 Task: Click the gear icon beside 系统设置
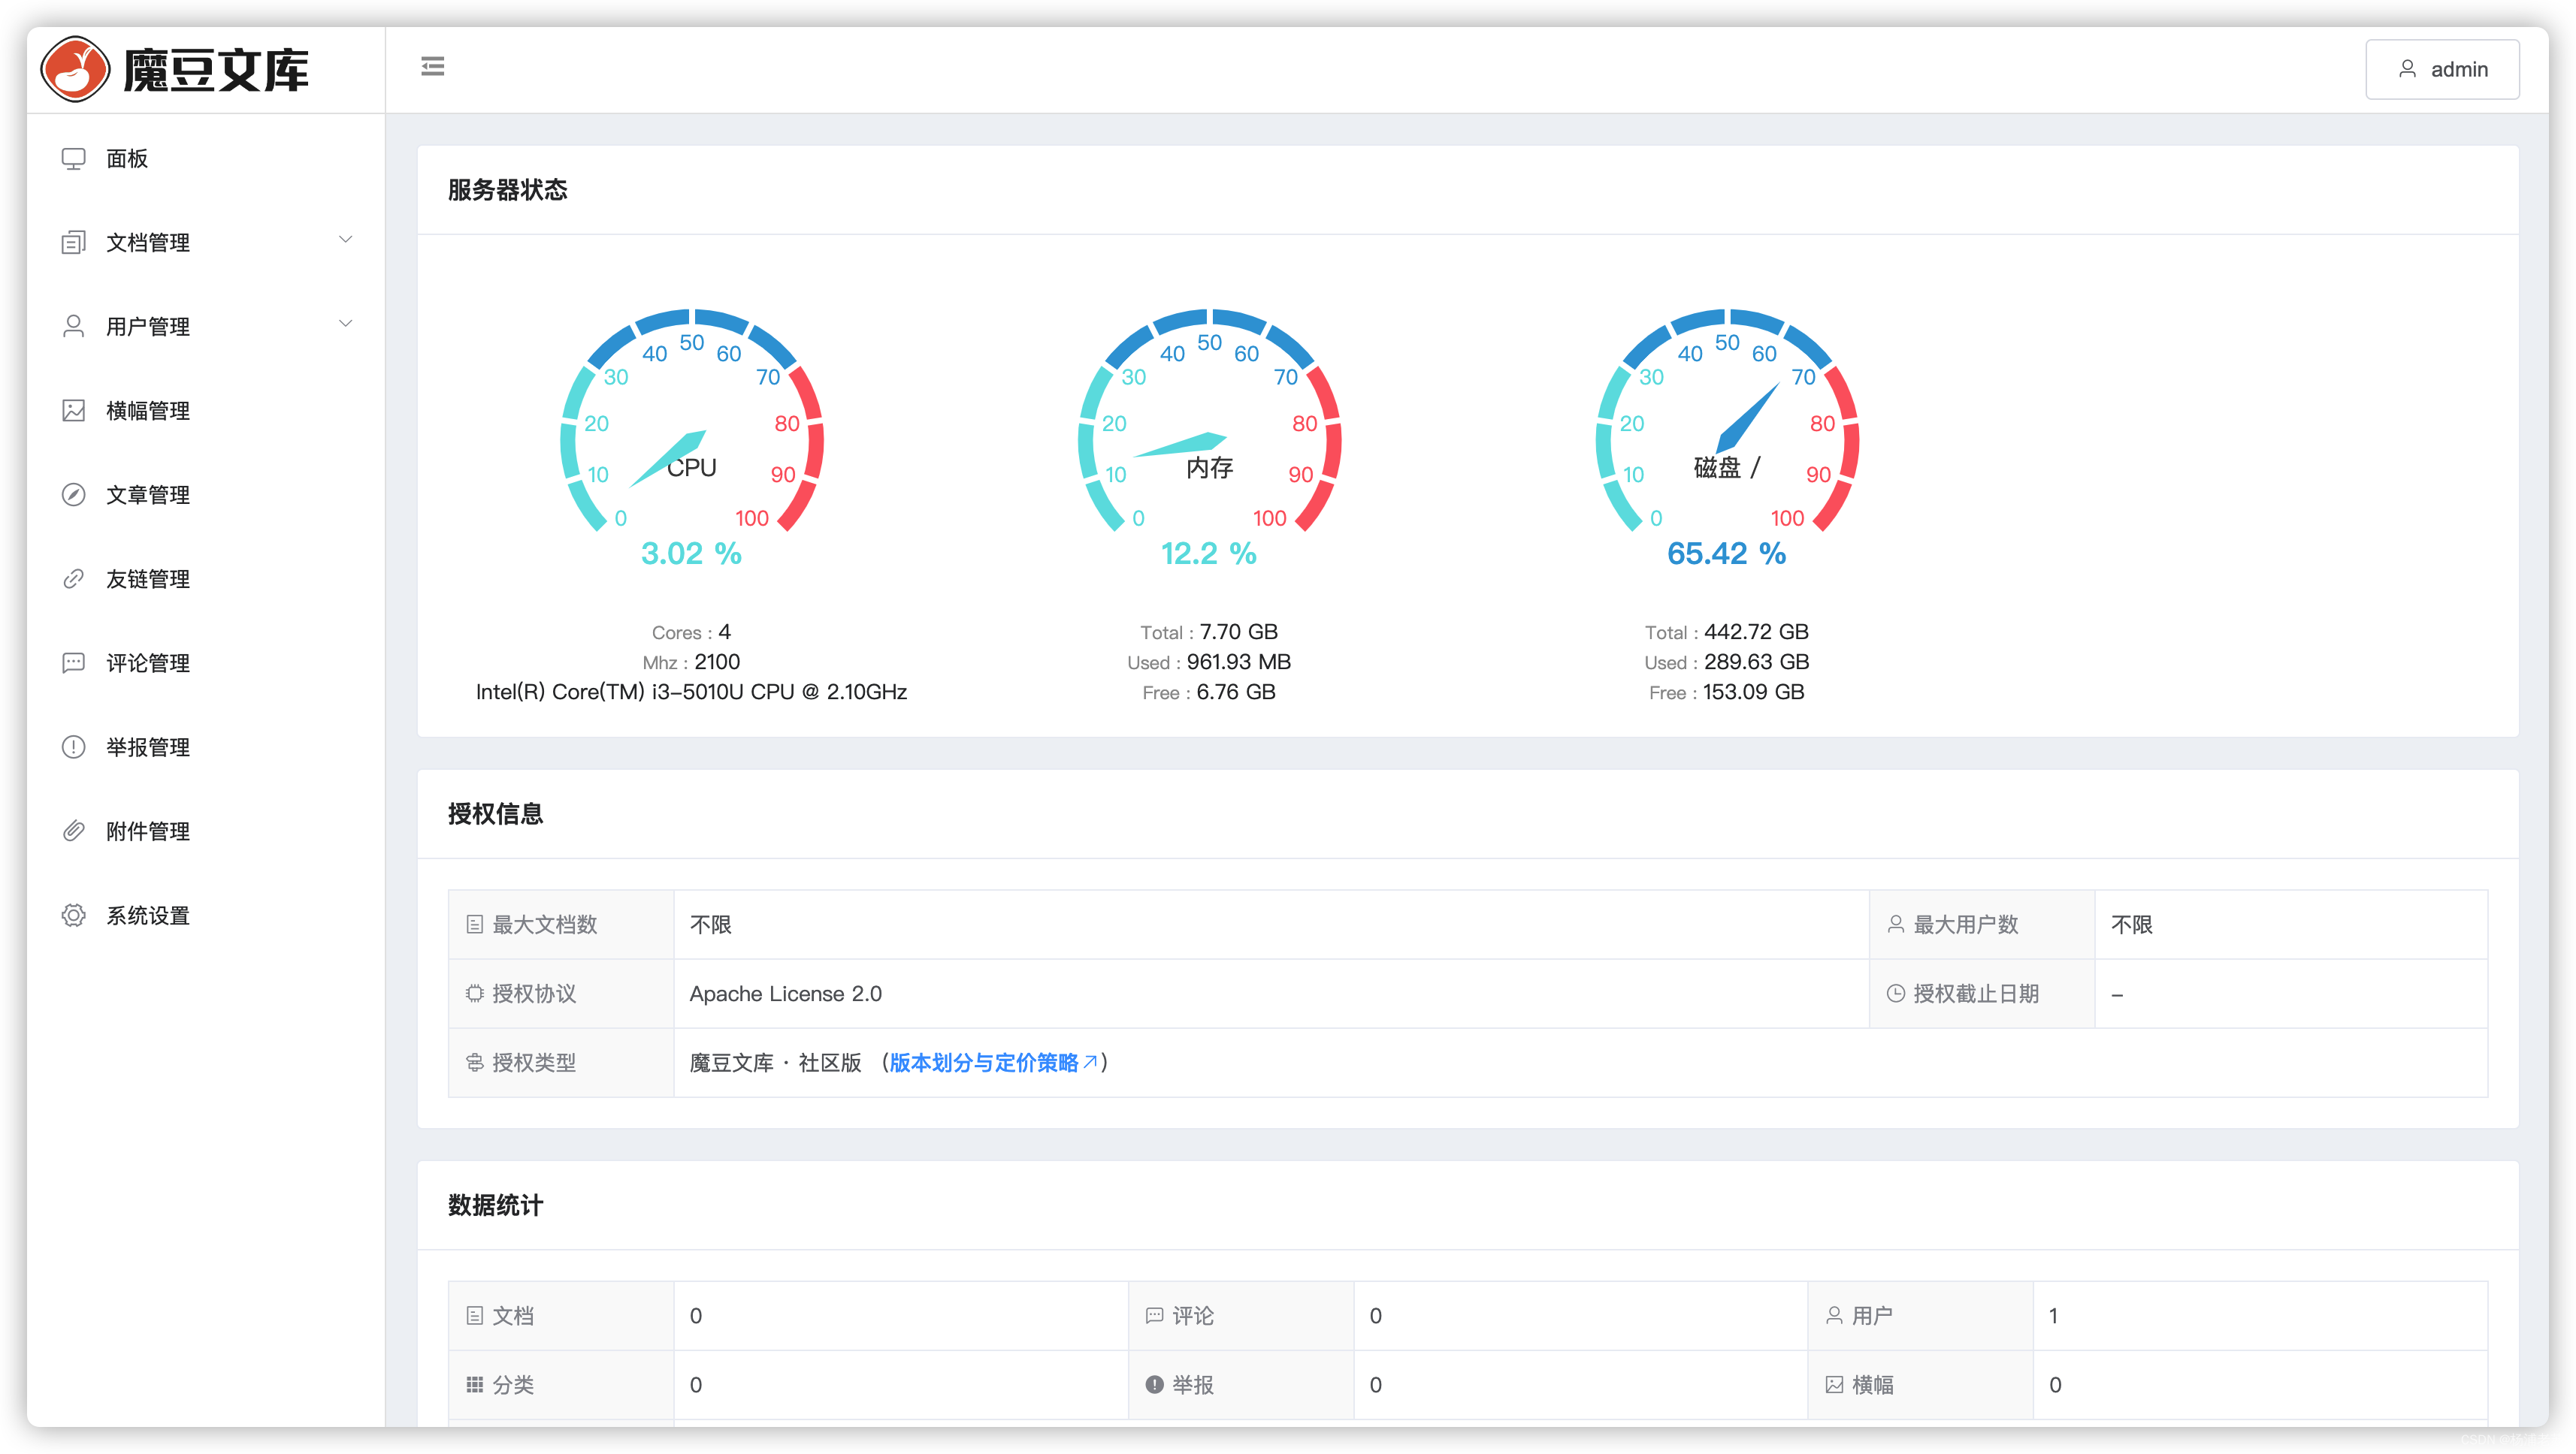(x=73, y=916)
